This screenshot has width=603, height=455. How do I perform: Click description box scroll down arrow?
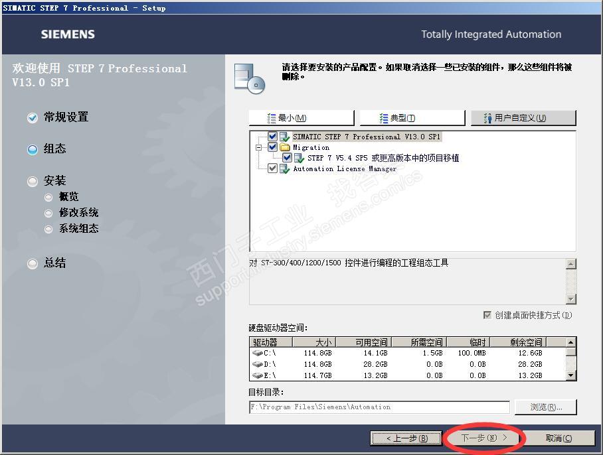571,298
